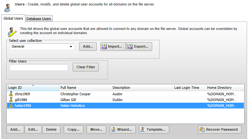Screen dimensions: 249x140
Task: Sort users by Full Name column header
Action: tap(85, 88)
